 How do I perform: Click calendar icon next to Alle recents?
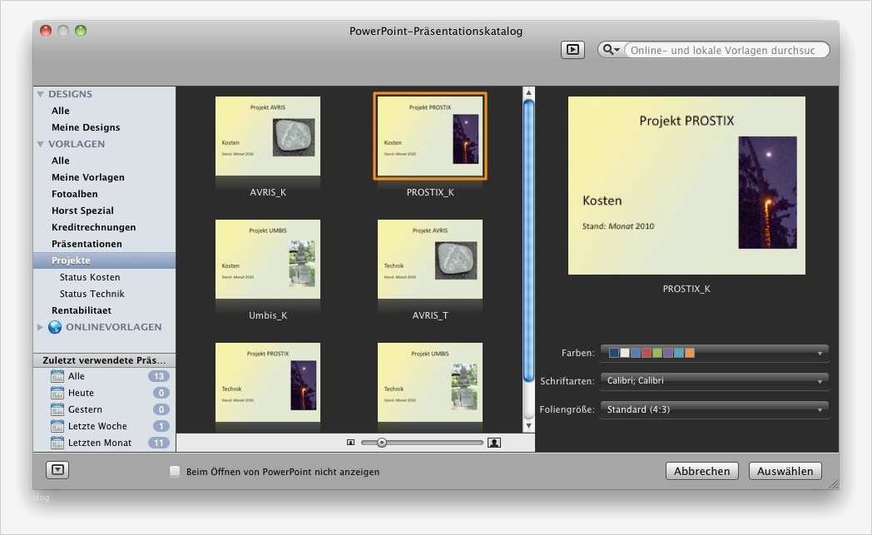tap(57, 376)
